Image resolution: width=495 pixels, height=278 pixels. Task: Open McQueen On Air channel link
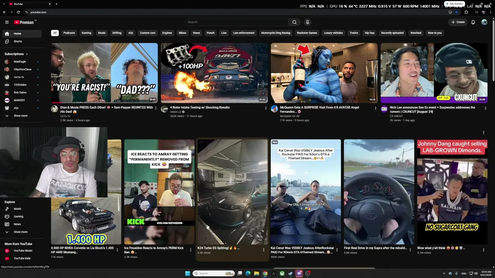click(290, 116)
